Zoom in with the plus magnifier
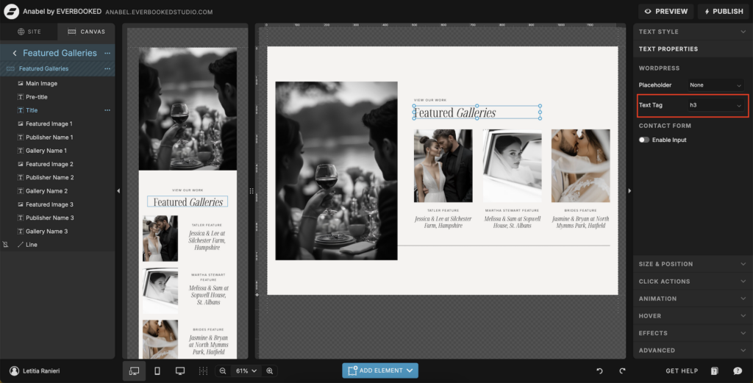This screenshot has width=753, height=383. click(x=269, y=371)
